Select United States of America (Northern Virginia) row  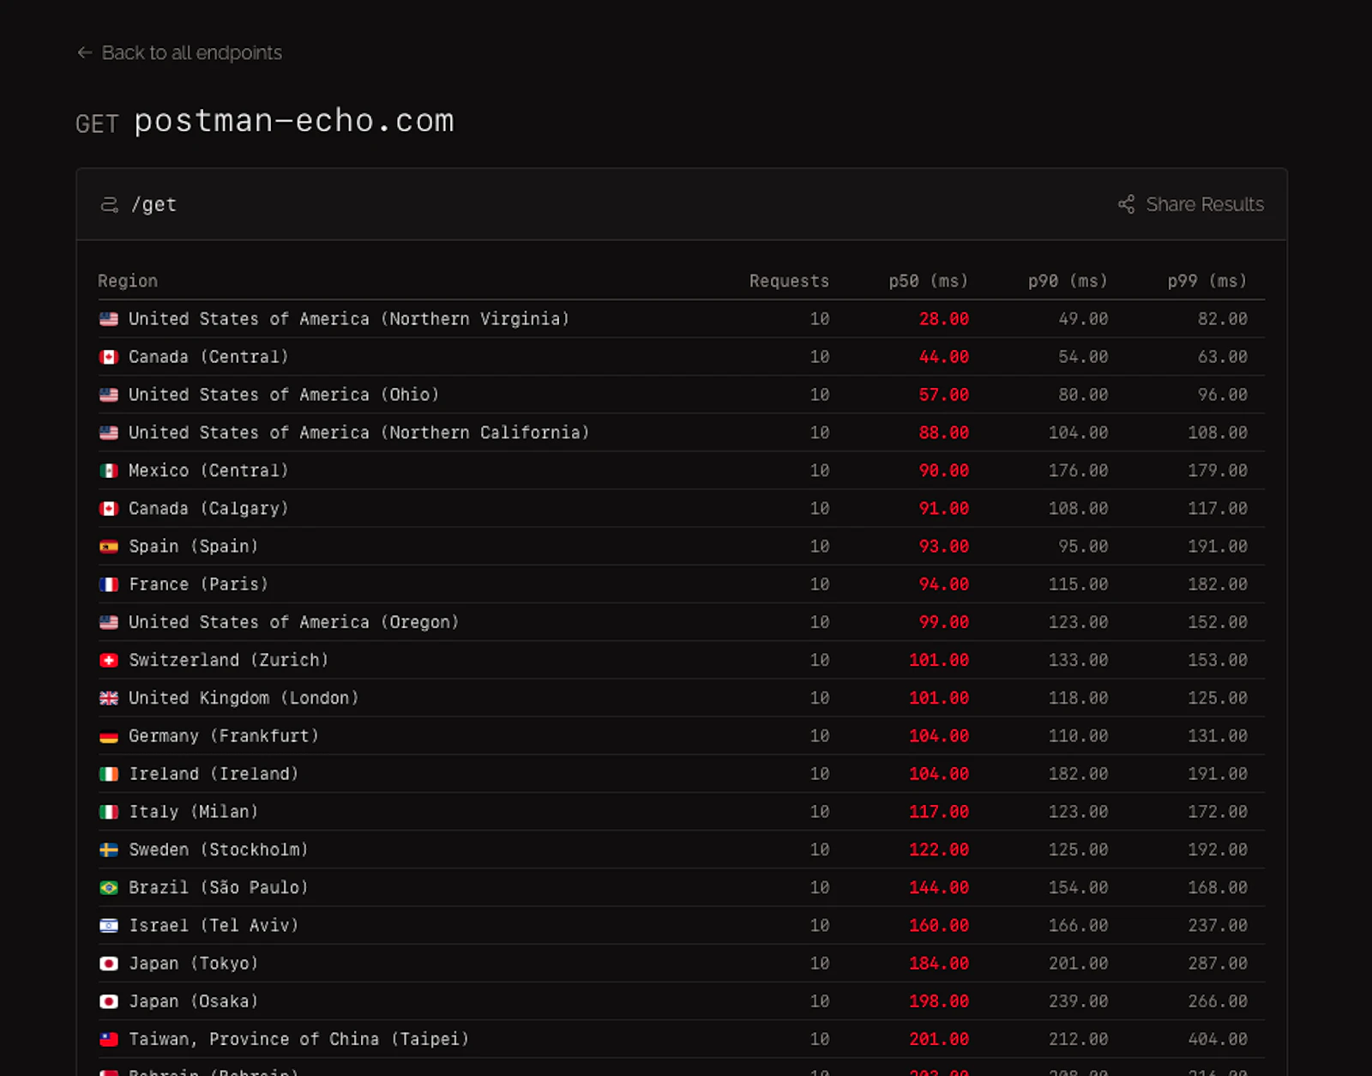coord(681,319)
